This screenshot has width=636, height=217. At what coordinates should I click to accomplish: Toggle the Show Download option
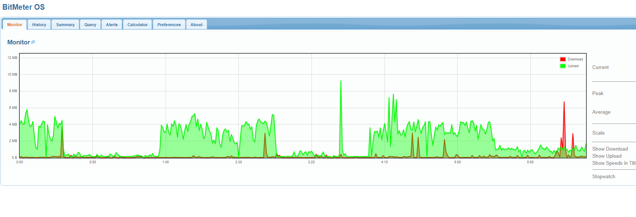(610, 149)
